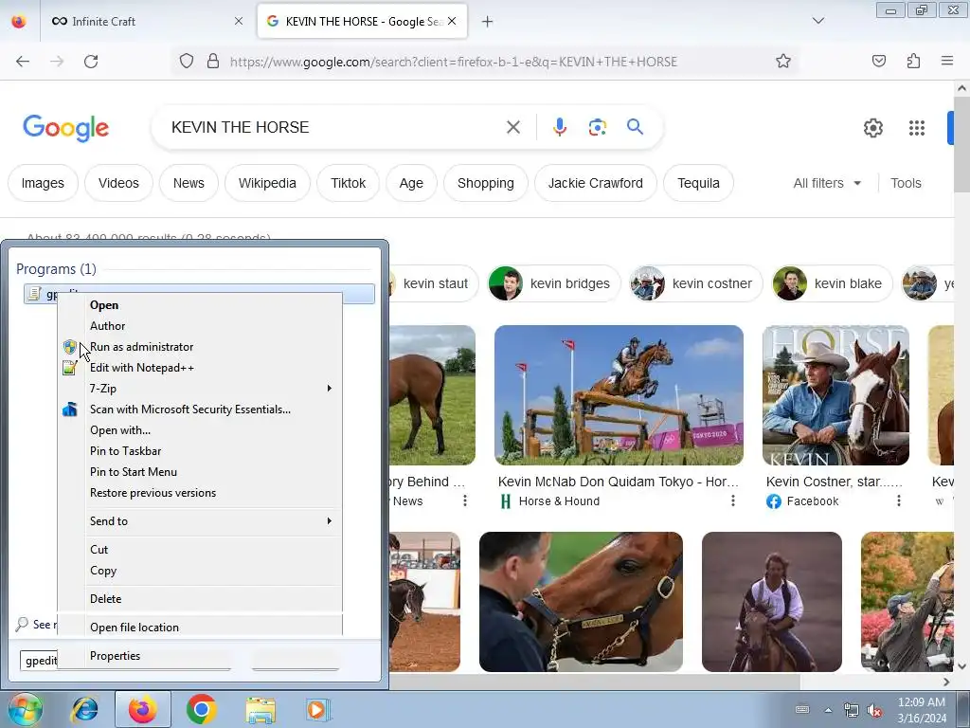Viewport: 970px width, 728px height.
Task: Open options for Facebook image result
Action: pos(898,500)
